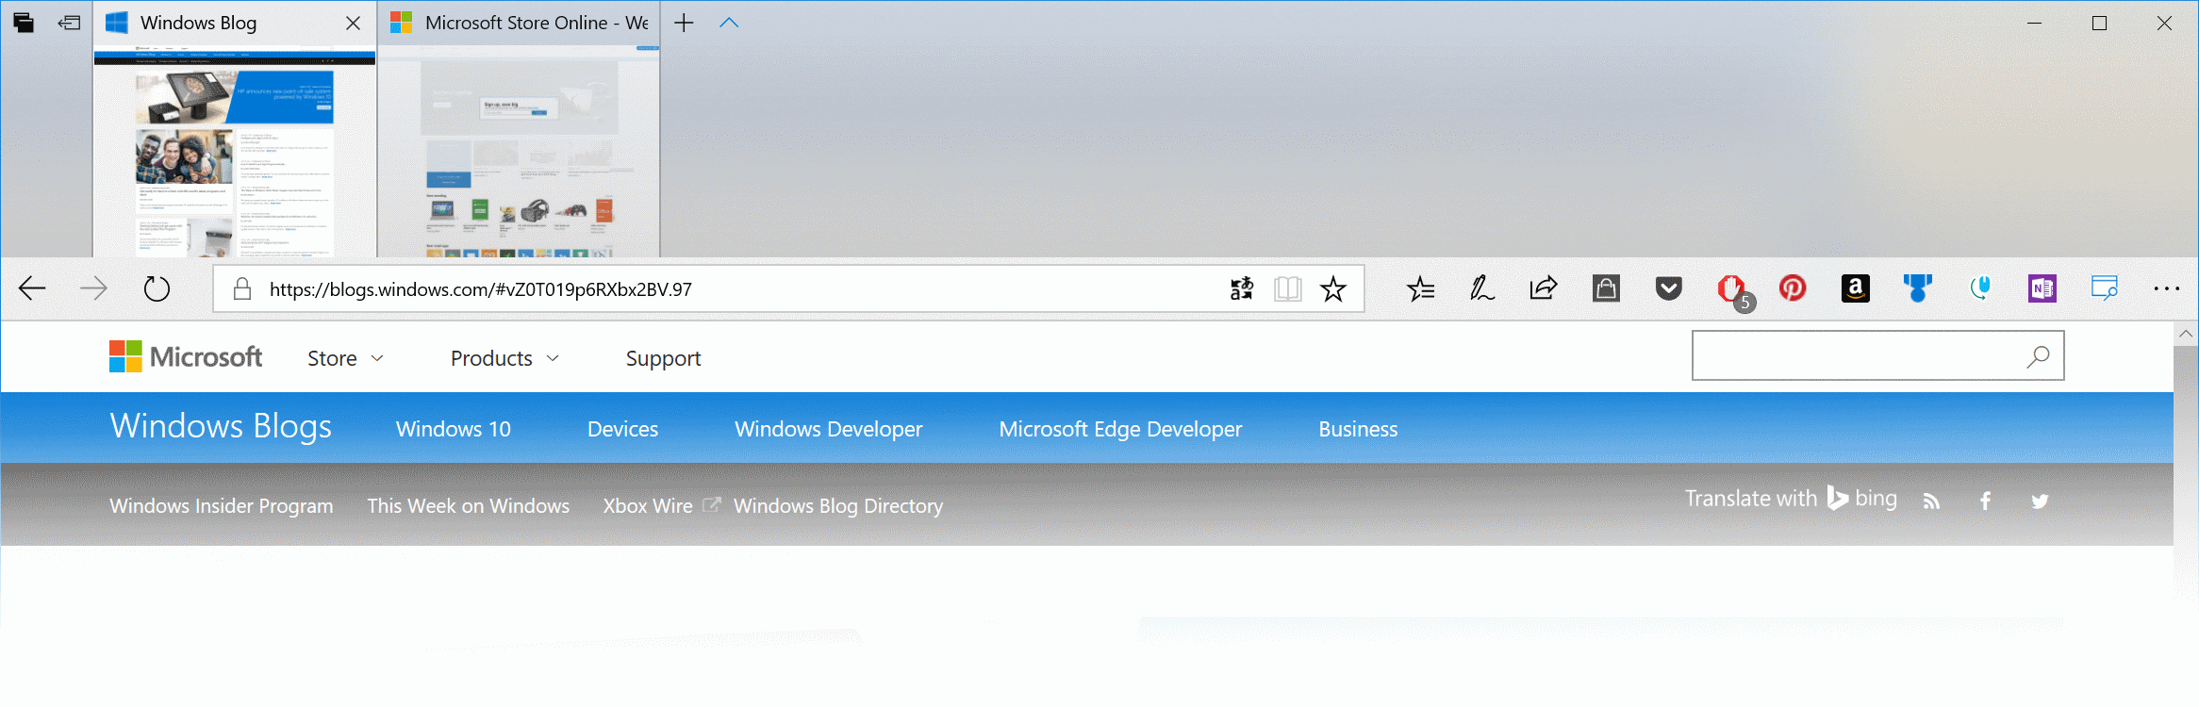Open the page analyzer extension icon
The height and width of the screenshot is (707, 2199).
(2105, 288)
